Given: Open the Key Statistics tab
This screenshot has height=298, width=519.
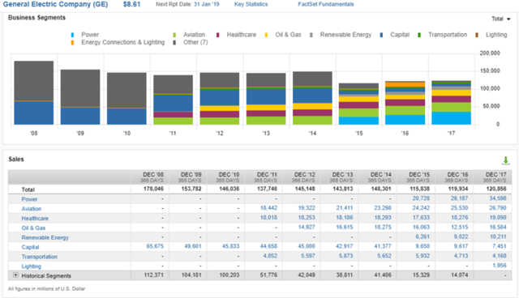Looking at the screenshot, I should pyautogui.click(x=251, y=4).
